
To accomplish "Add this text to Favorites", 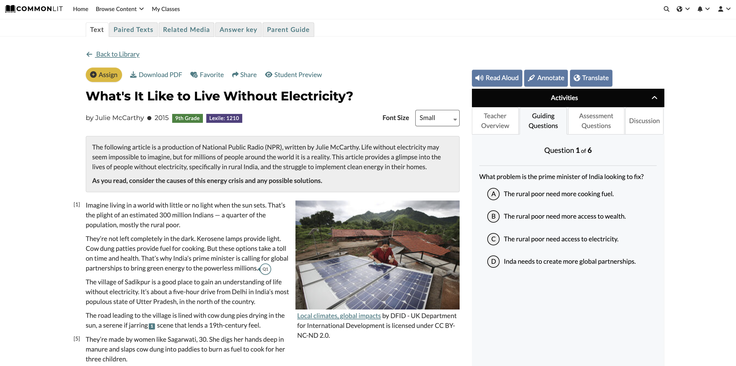I will coord(207,75).
